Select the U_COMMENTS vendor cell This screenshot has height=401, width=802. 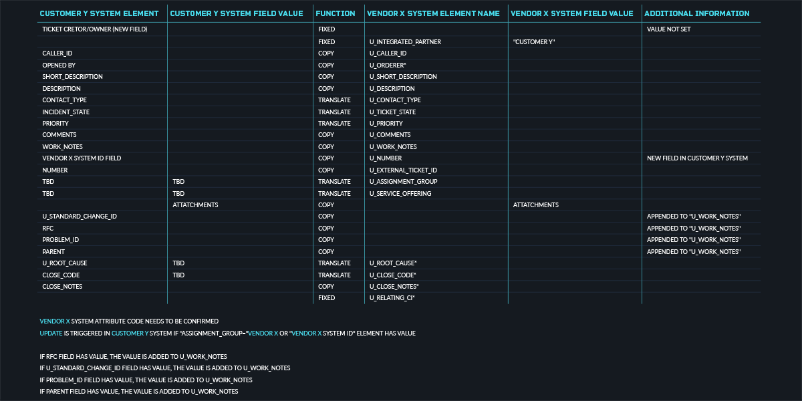pyautogui.click(x=390, y=135)
